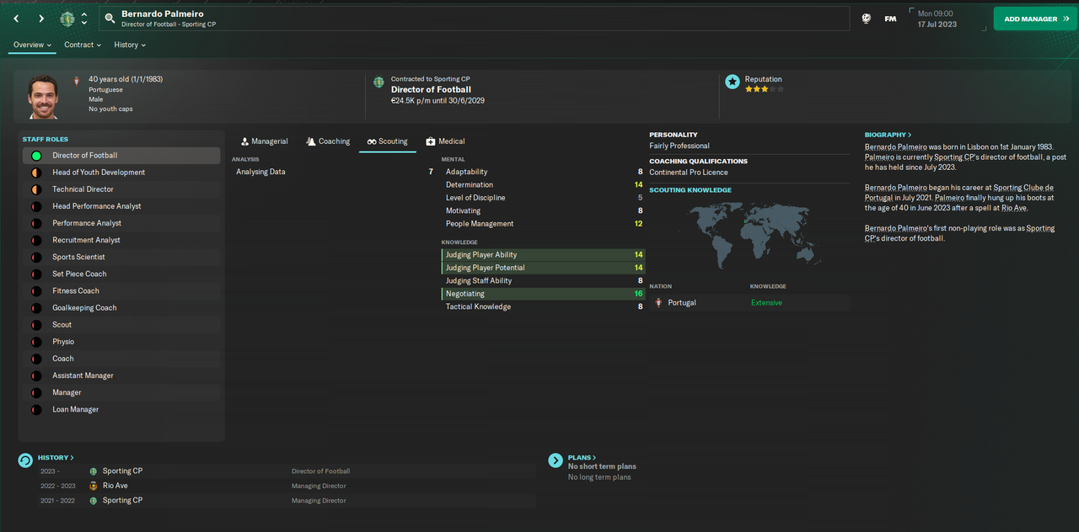1079x532 pixels.
Task: Switch to the Coaching tab
Action: (x=328, y=141)
